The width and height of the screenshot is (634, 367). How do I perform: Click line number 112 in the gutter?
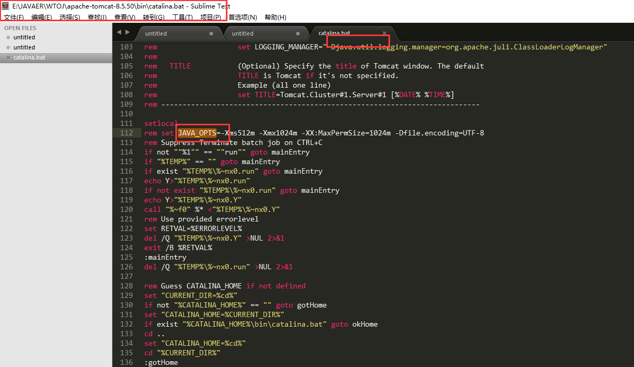pos(126,133)
